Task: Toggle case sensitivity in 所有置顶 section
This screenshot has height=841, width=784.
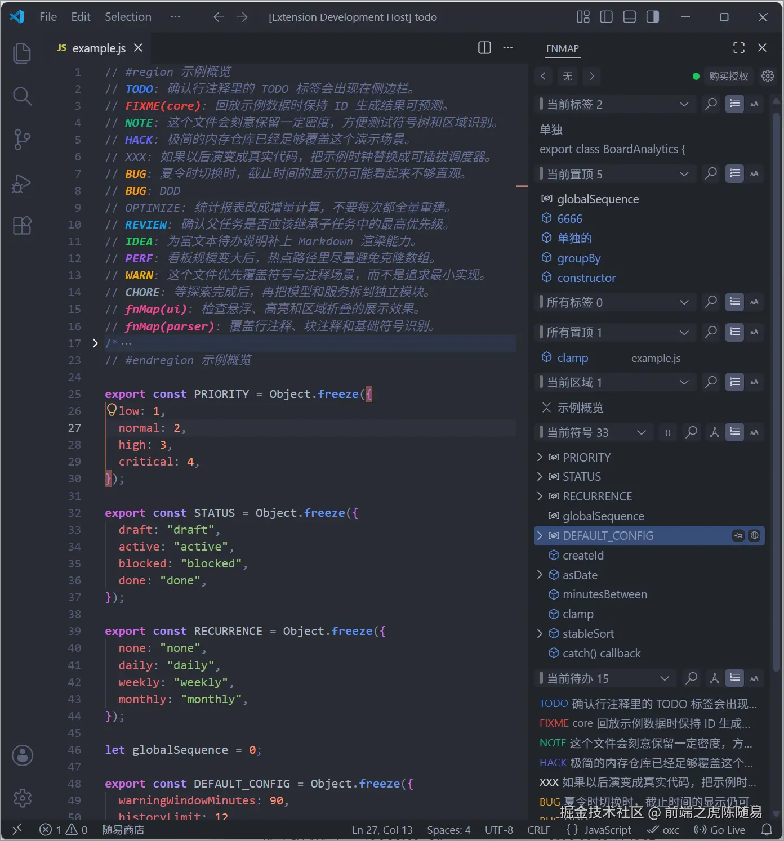Action: (x=754, y=332)
